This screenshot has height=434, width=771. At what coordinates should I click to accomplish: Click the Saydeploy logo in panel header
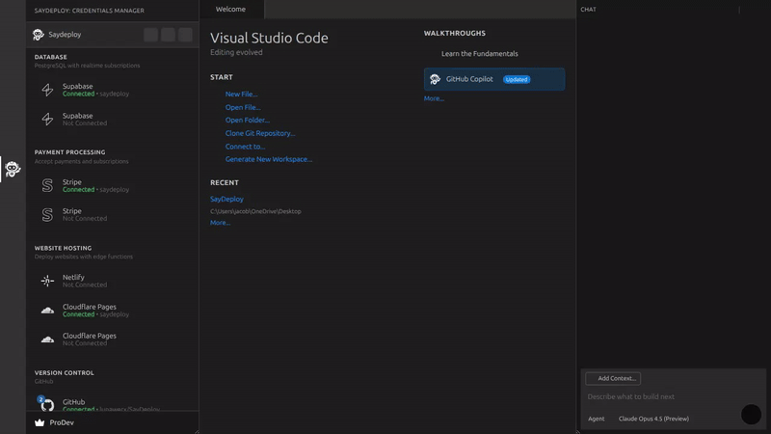[39, 35]
